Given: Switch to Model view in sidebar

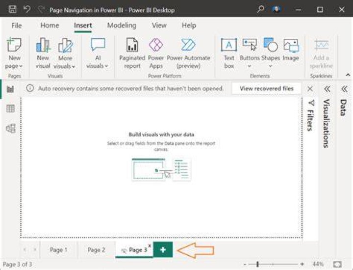Looking at the screenshot, I should coord(11,129).
